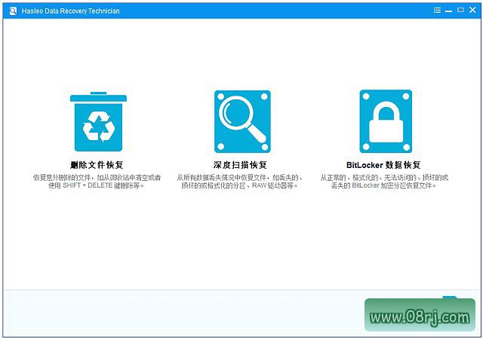Minimize the Hasleo Data Recovery window

[450, 11]
